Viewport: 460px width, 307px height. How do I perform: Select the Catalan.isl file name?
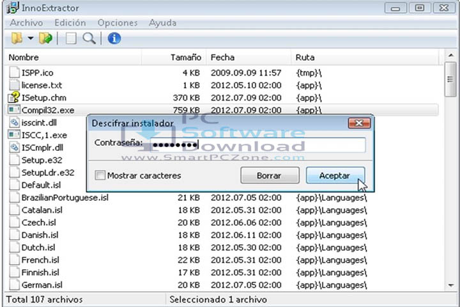[42, 210]
